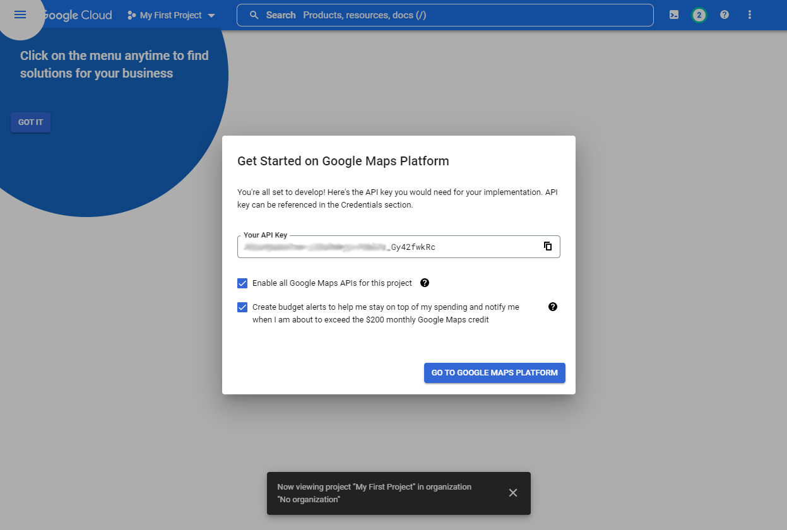Click the GOT IT button
The width and height of the screenshot is (787, 530).
[x=30, y=122]
